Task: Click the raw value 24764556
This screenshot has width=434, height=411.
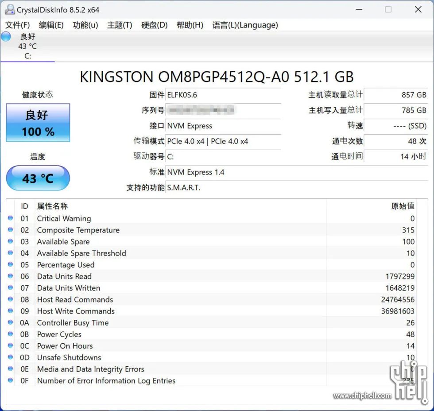Action: [398, 299]
